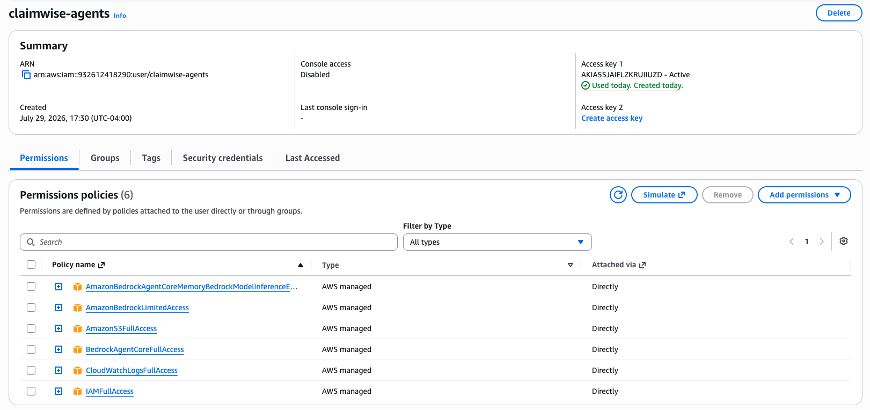This screenshot has height=410, width=870.
Task: Click the Policy name column header
Action: pos(74,265)
